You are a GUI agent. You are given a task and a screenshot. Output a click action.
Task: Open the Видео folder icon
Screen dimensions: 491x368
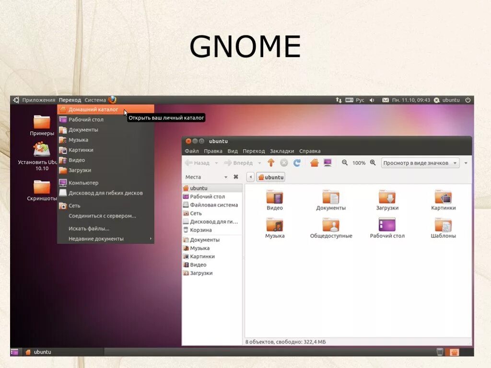point(275,200)
